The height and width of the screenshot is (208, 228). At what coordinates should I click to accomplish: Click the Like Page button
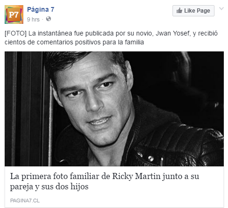point(193,11)
